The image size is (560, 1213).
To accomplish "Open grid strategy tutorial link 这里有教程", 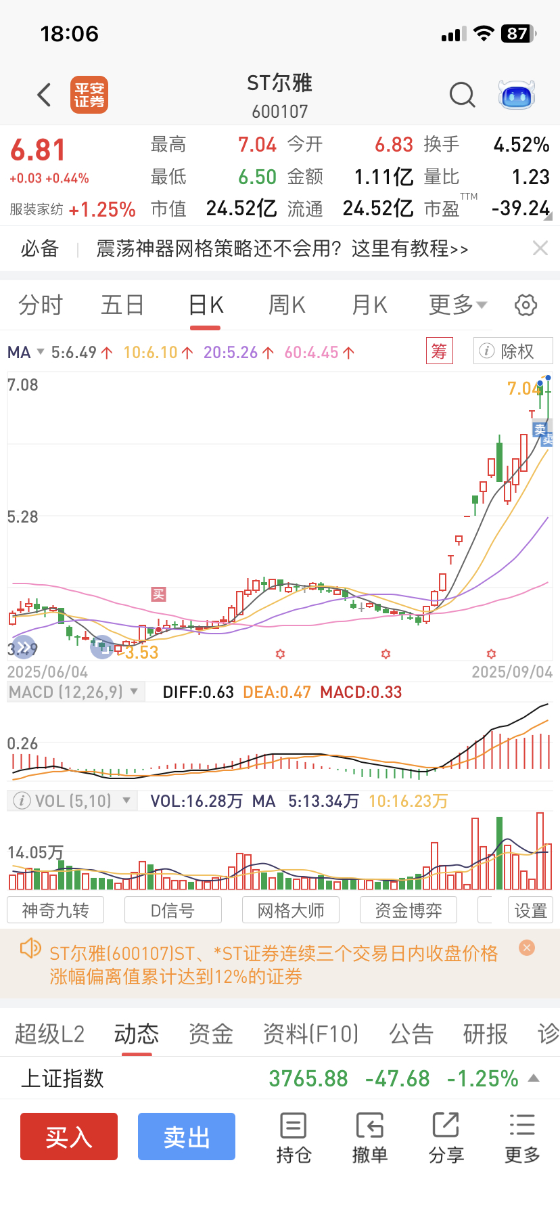I will (410, 248).
